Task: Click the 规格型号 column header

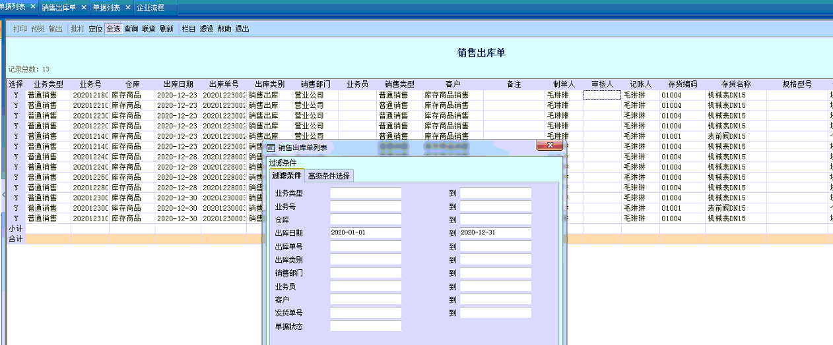Action: [797, 85]
